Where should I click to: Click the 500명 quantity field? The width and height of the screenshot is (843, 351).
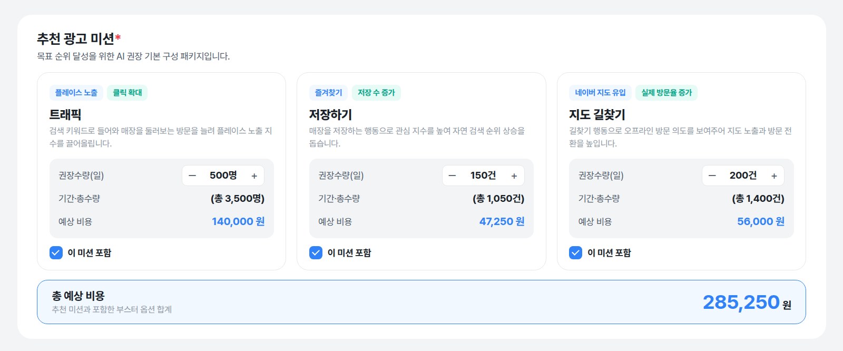tap(223, 175)
